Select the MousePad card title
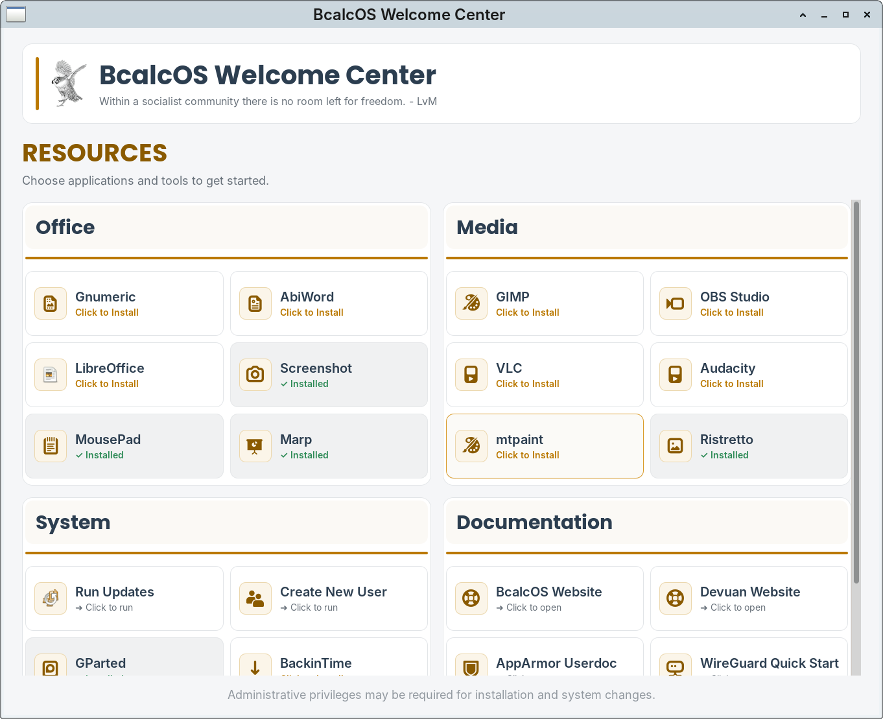 click(x=108, y=440)
